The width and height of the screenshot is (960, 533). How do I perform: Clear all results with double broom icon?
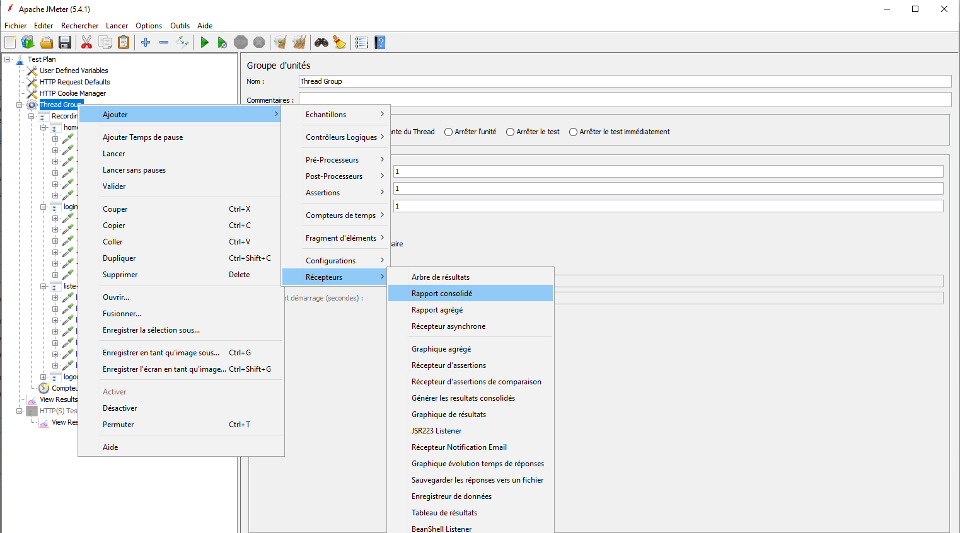coord(299,42)
